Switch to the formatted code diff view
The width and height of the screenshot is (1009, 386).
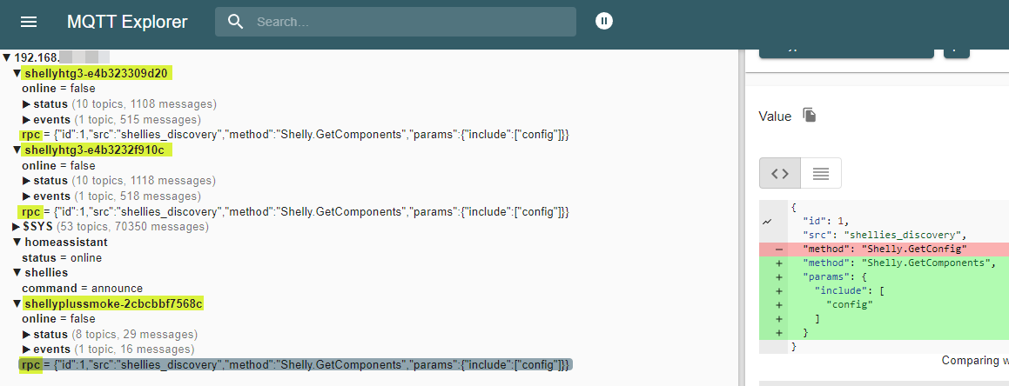780,173
